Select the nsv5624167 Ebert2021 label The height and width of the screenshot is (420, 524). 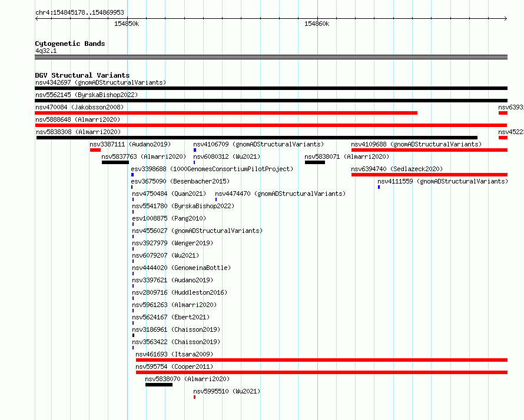(171, 317)
